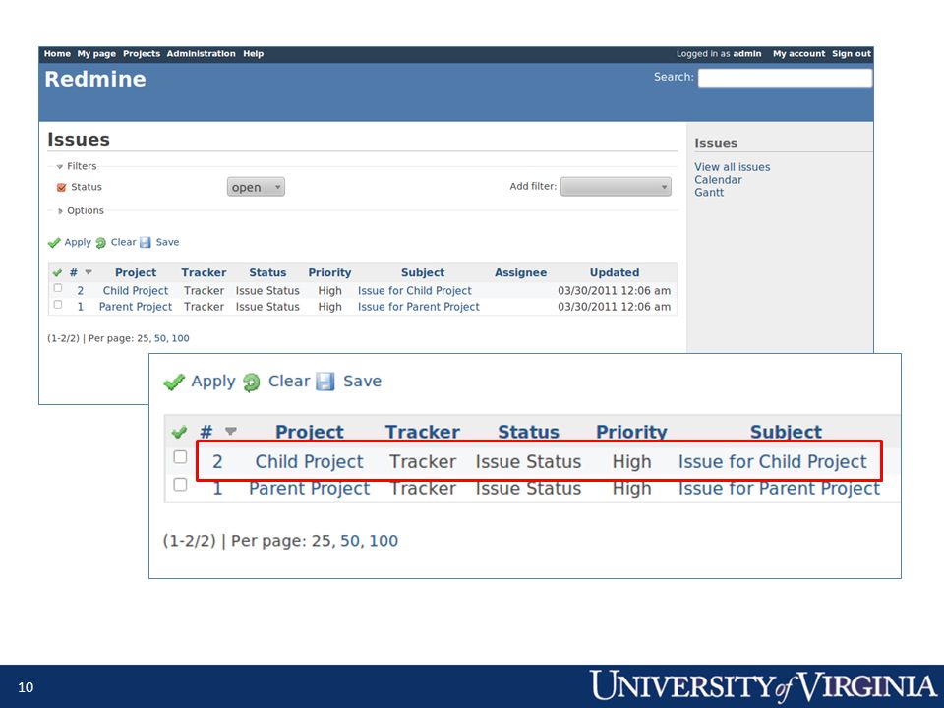The width and height of the screenshot is (944, 708).
Task: Click Child Project link in enlarged view
Action: 309,462
